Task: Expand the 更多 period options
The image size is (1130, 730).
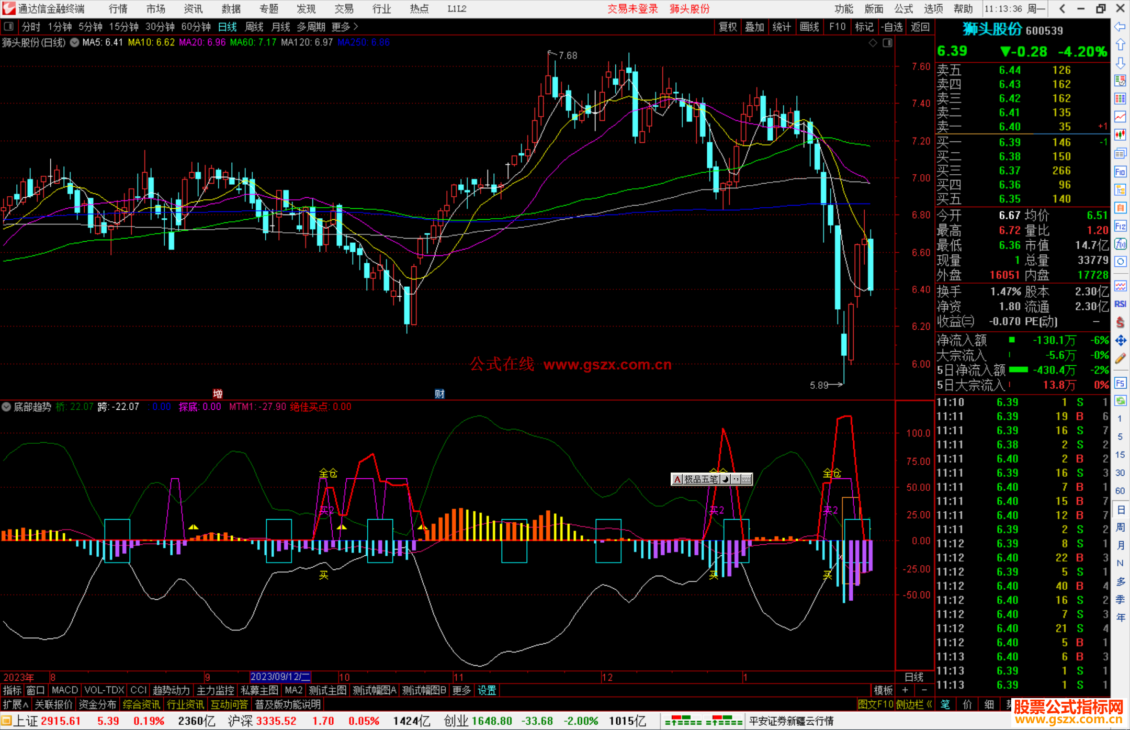Action: [x=345, y=27]
